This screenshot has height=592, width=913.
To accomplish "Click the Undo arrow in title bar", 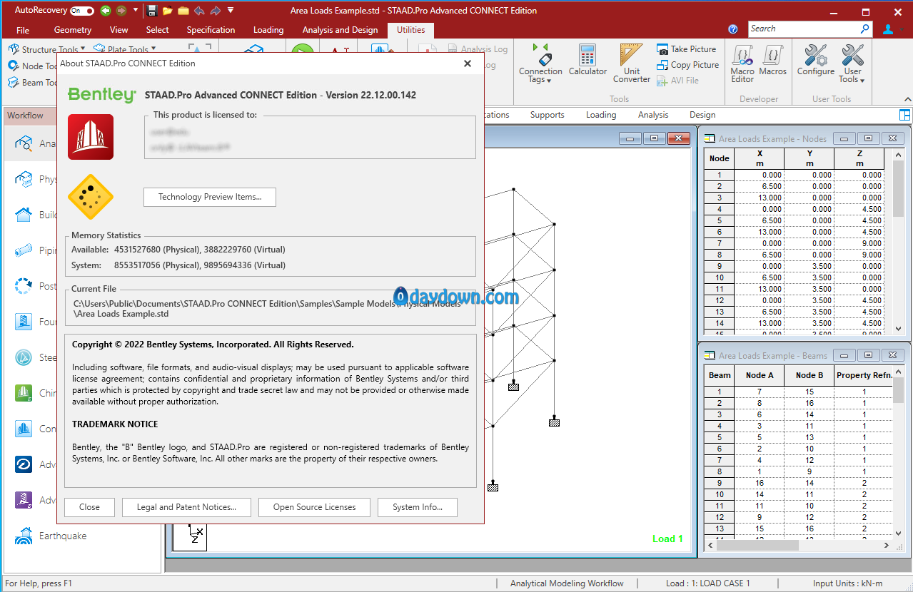I will click(x=199, y=11).
